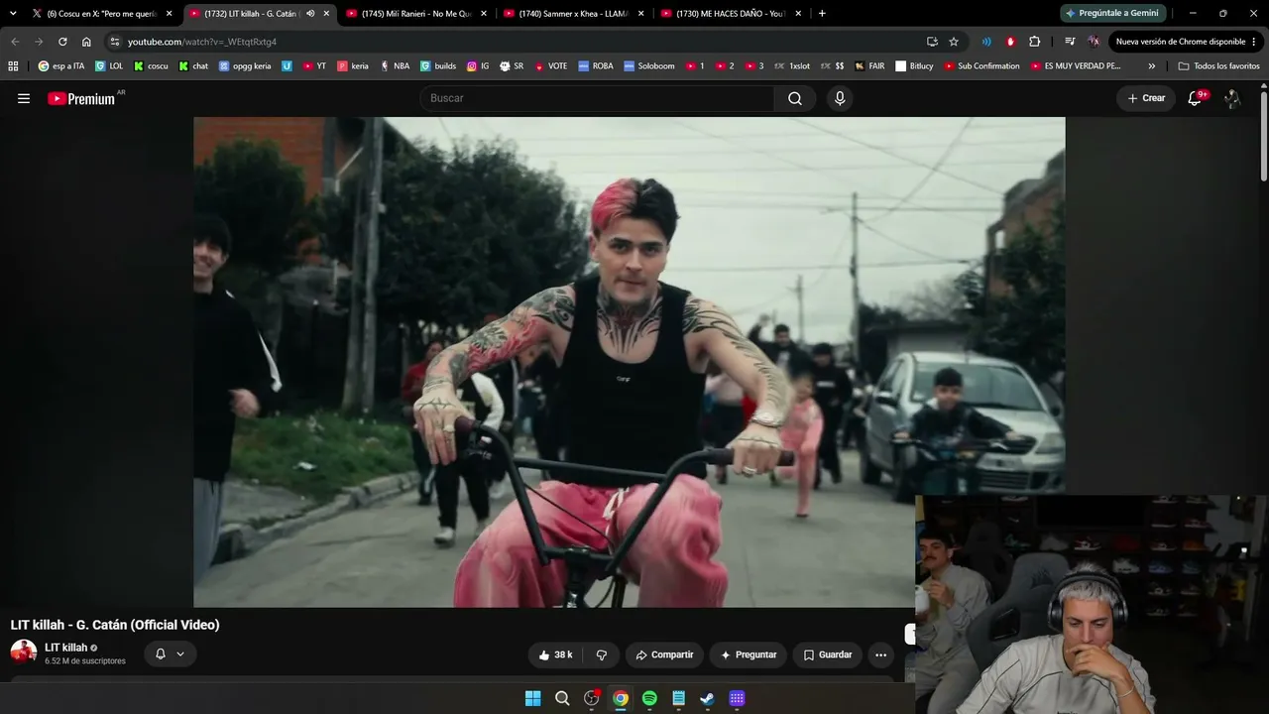Open the Crear create menu

pyautogui.click(x=1146, y=98)
